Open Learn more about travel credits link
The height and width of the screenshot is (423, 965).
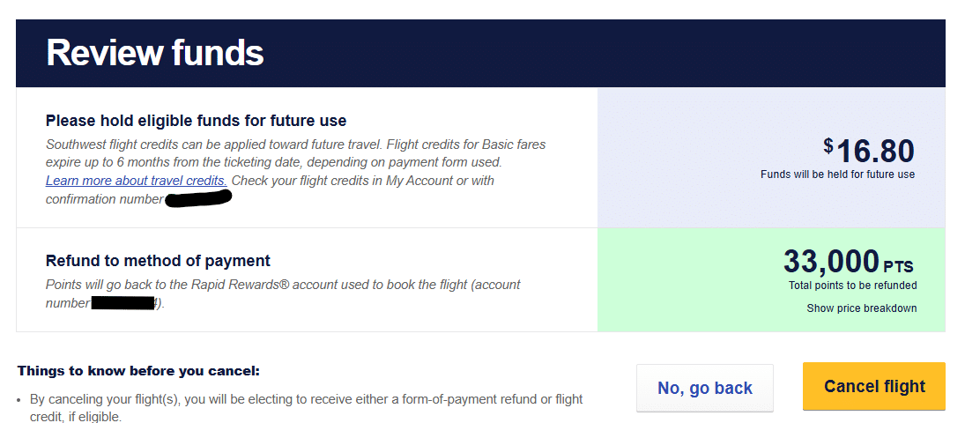[137, 181]
